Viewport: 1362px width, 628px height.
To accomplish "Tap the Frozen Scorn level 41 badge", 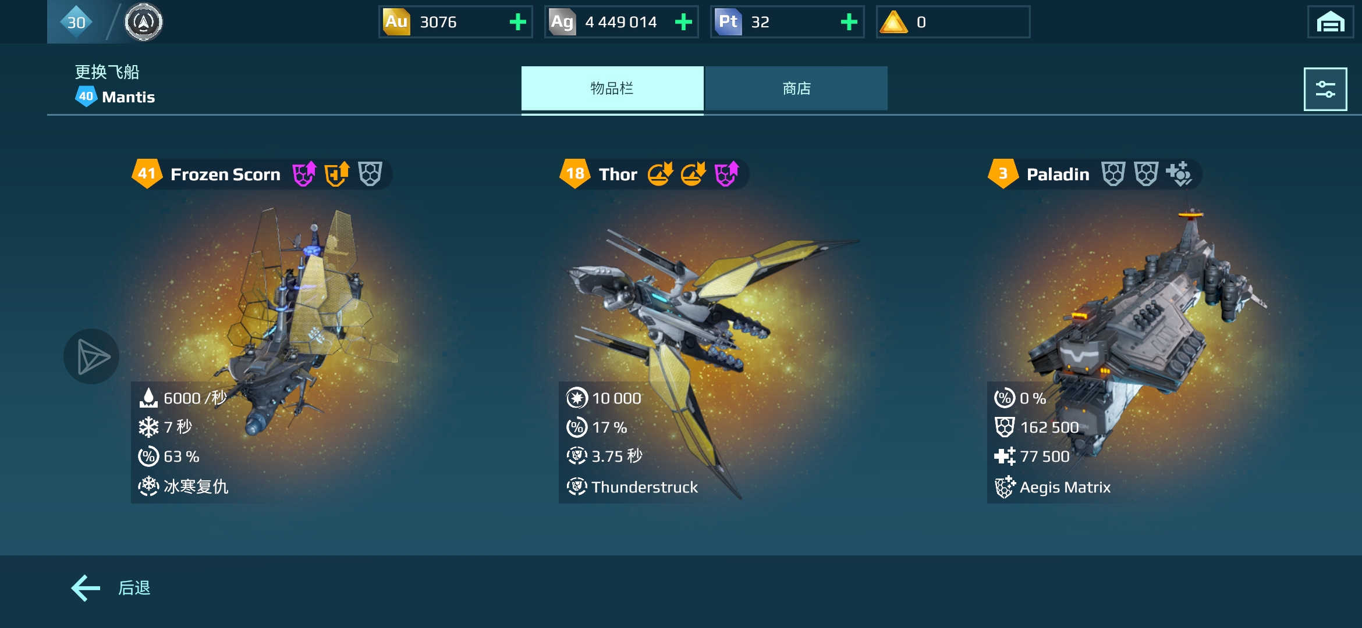I will (147, 173).
